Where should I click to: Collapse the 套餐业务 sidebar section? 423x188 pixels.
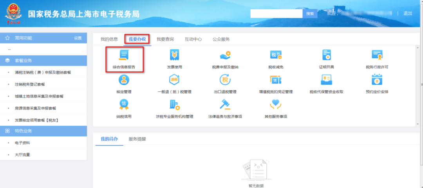[x=43, y=61]
